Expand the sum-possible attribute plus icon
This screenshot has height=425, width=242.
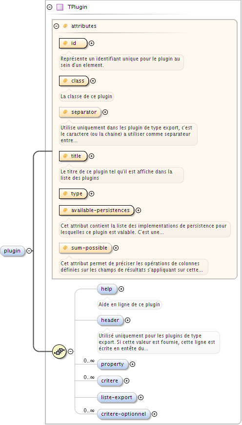click(116, 248)
